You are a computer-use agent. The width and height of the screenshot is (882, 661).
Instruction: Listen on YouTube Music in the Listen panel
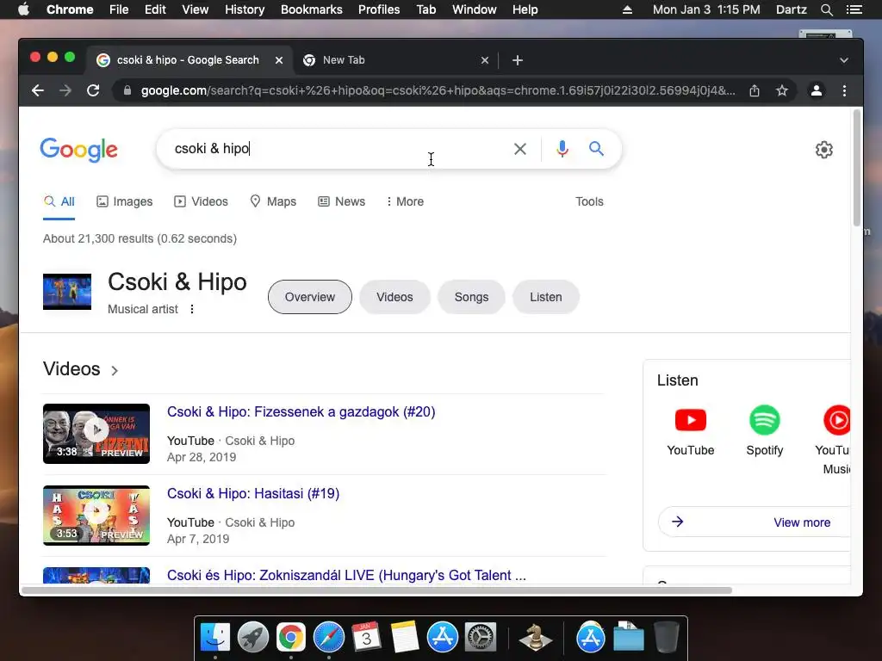tap(834, 440)
